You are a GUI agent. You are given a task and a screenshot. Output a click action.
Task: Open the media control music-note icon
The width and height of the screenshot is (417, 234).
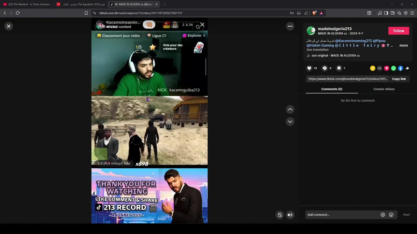click(x=380, y=13)
